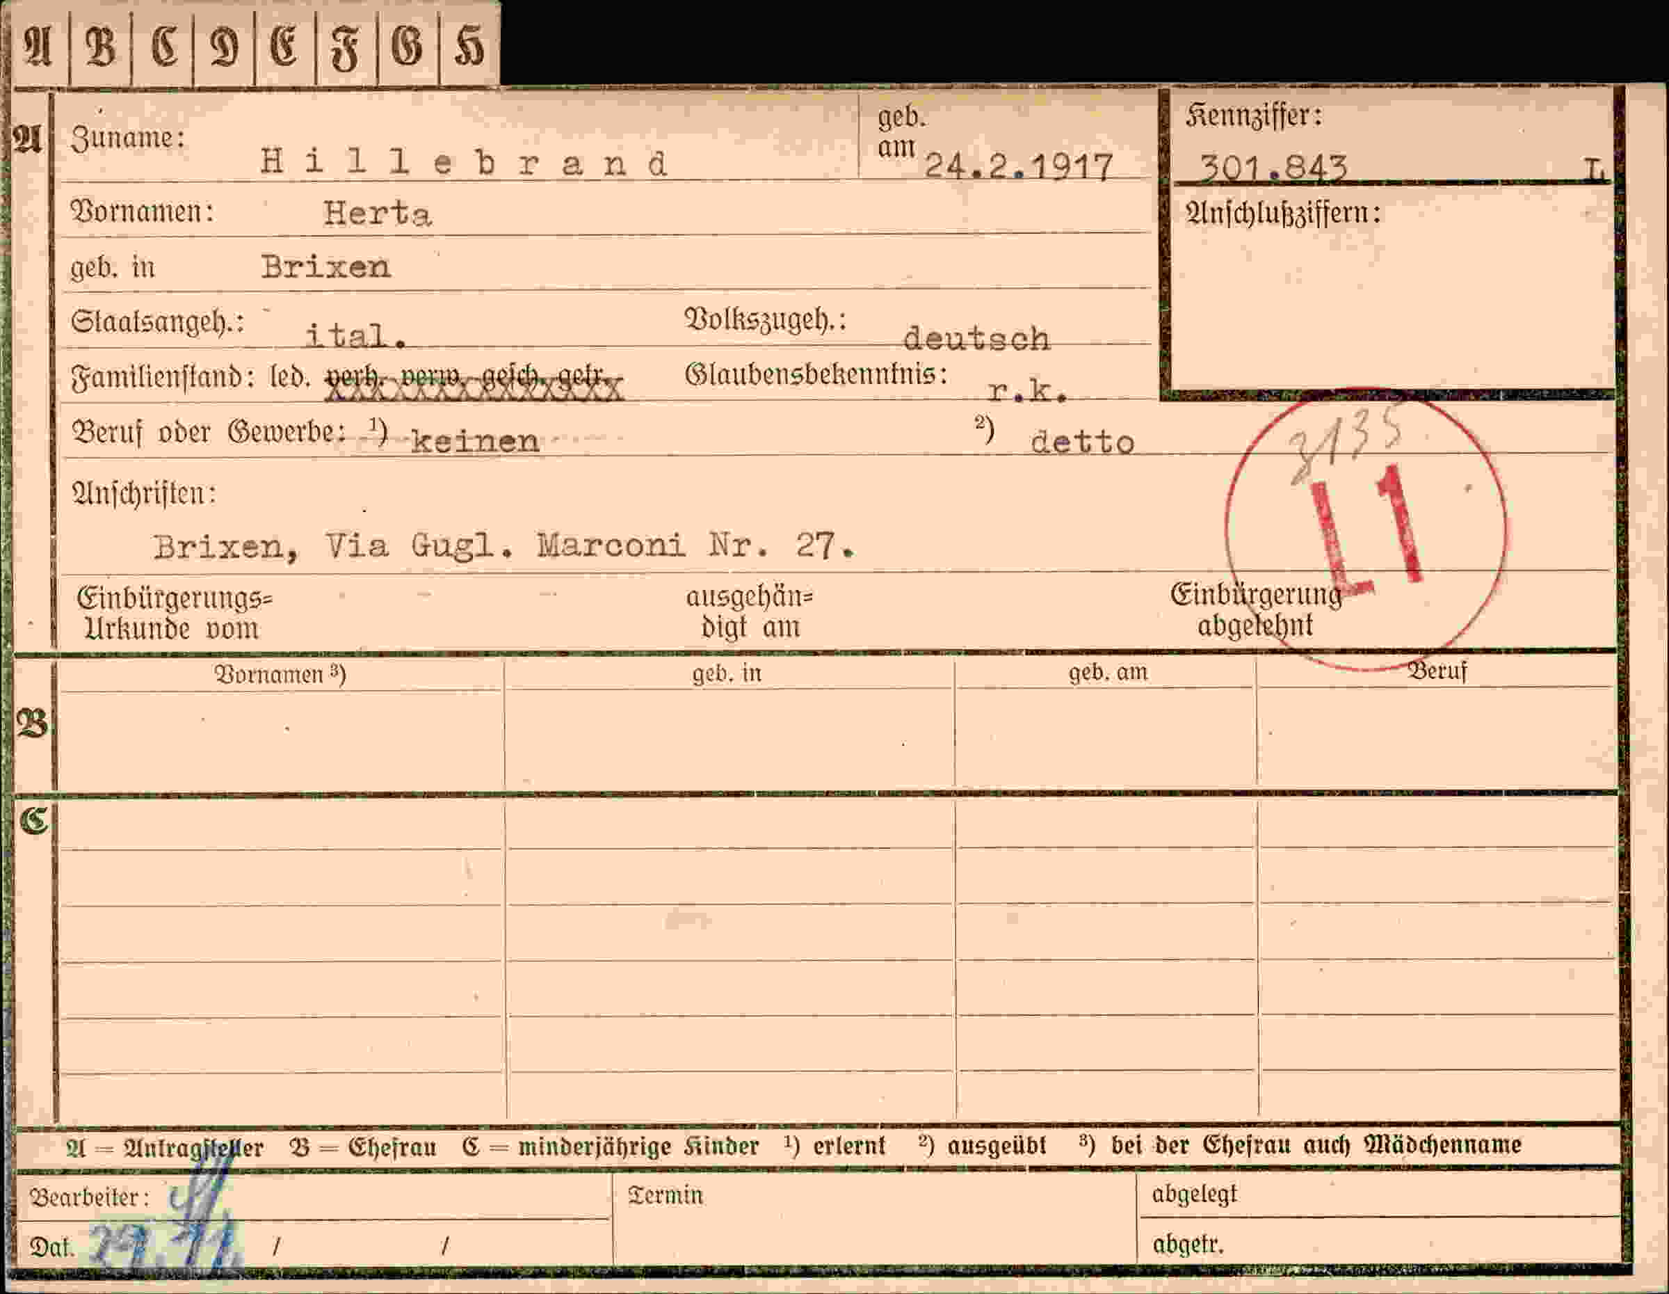Click the ethnicity value 'deutsch'
Image resolution: width=1669 pixels, height=1294 pixels.
coord(976,338)
